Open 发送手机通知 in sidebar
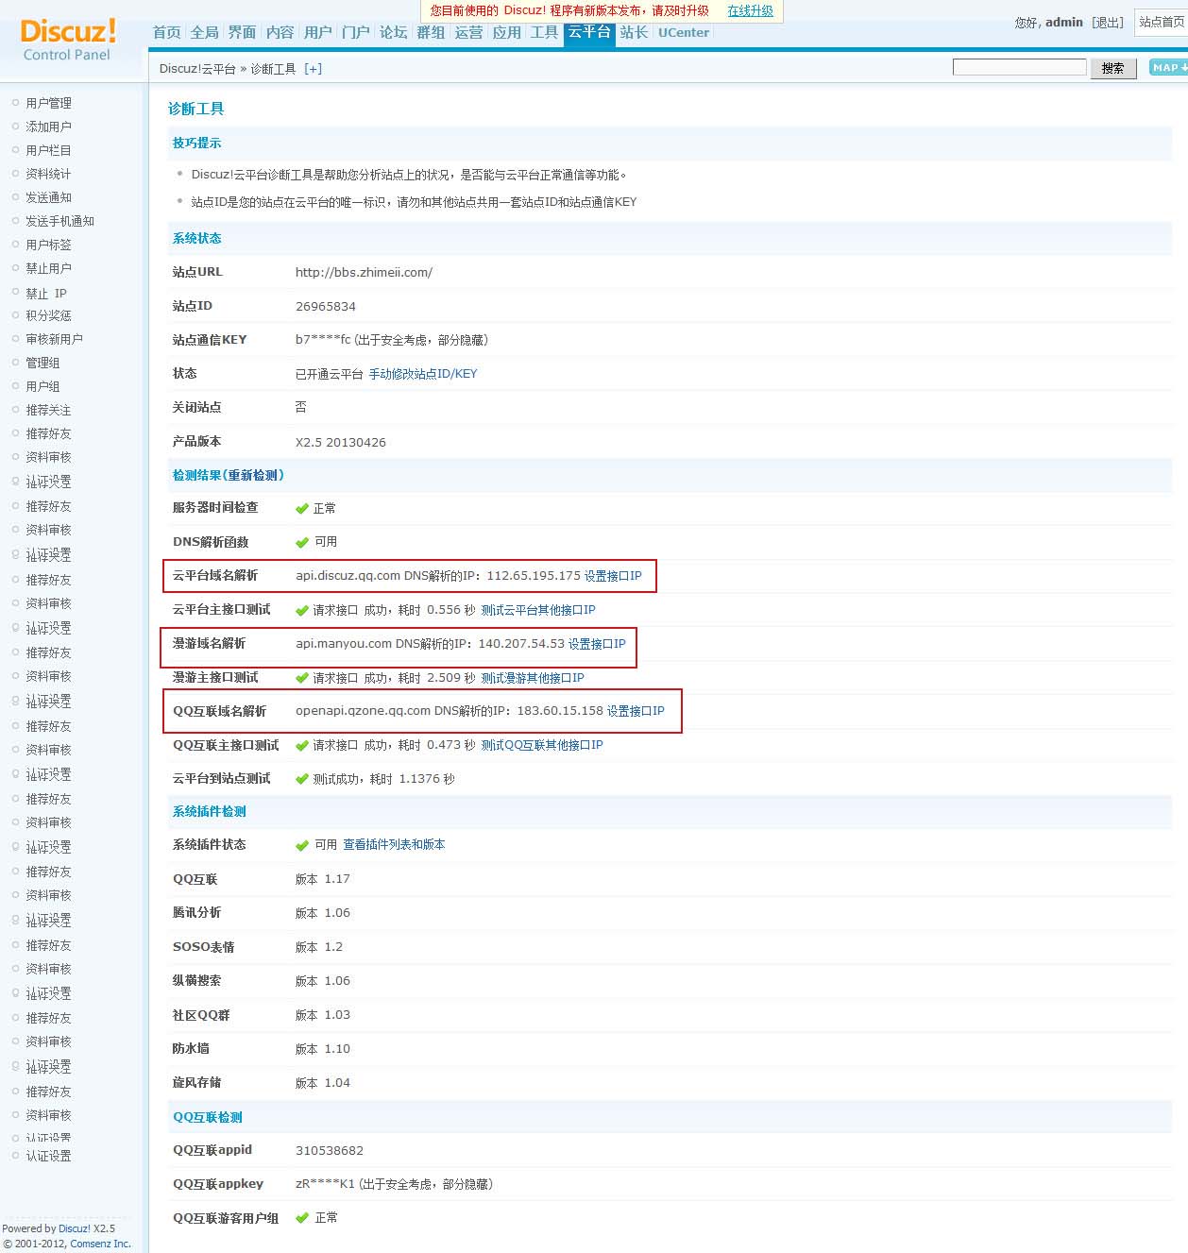Screen dimensions: 1188x1253 pos(60,221)
